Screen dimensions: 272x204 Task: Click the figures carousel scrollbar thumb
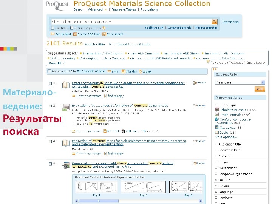pos(99,201)
